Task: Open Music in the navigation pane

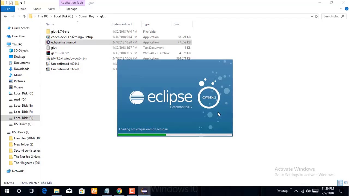Action: [18, 75]
